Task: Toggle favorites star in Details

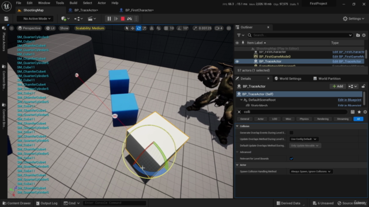Action: pos(359,112)
